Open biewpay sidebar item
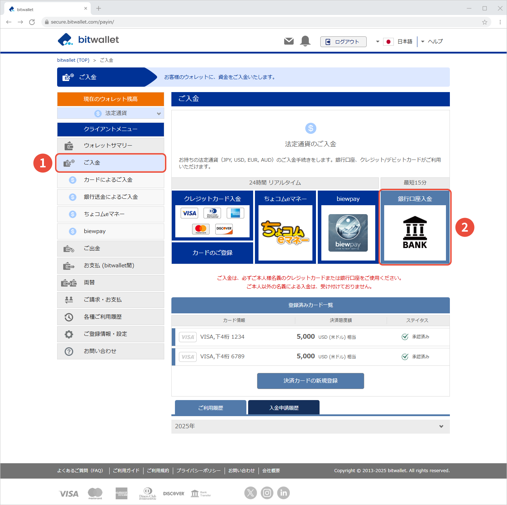This screenshot has height=505, width=507. [111, 231]
